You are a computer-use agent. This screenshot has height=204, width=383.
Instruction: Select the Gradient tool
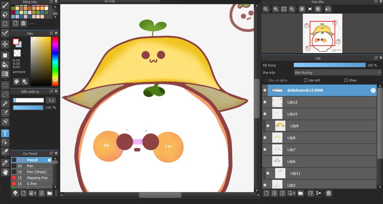[x=5, y=74]
